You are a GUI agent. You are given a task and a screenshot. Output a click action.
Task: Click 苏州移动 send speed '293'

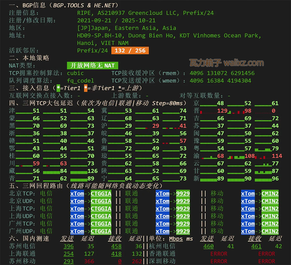coord(69,261)
